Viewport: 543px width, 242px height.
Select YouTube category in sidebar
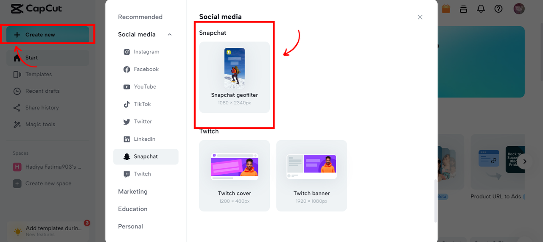pyautogui.click(x=145, y=86)
